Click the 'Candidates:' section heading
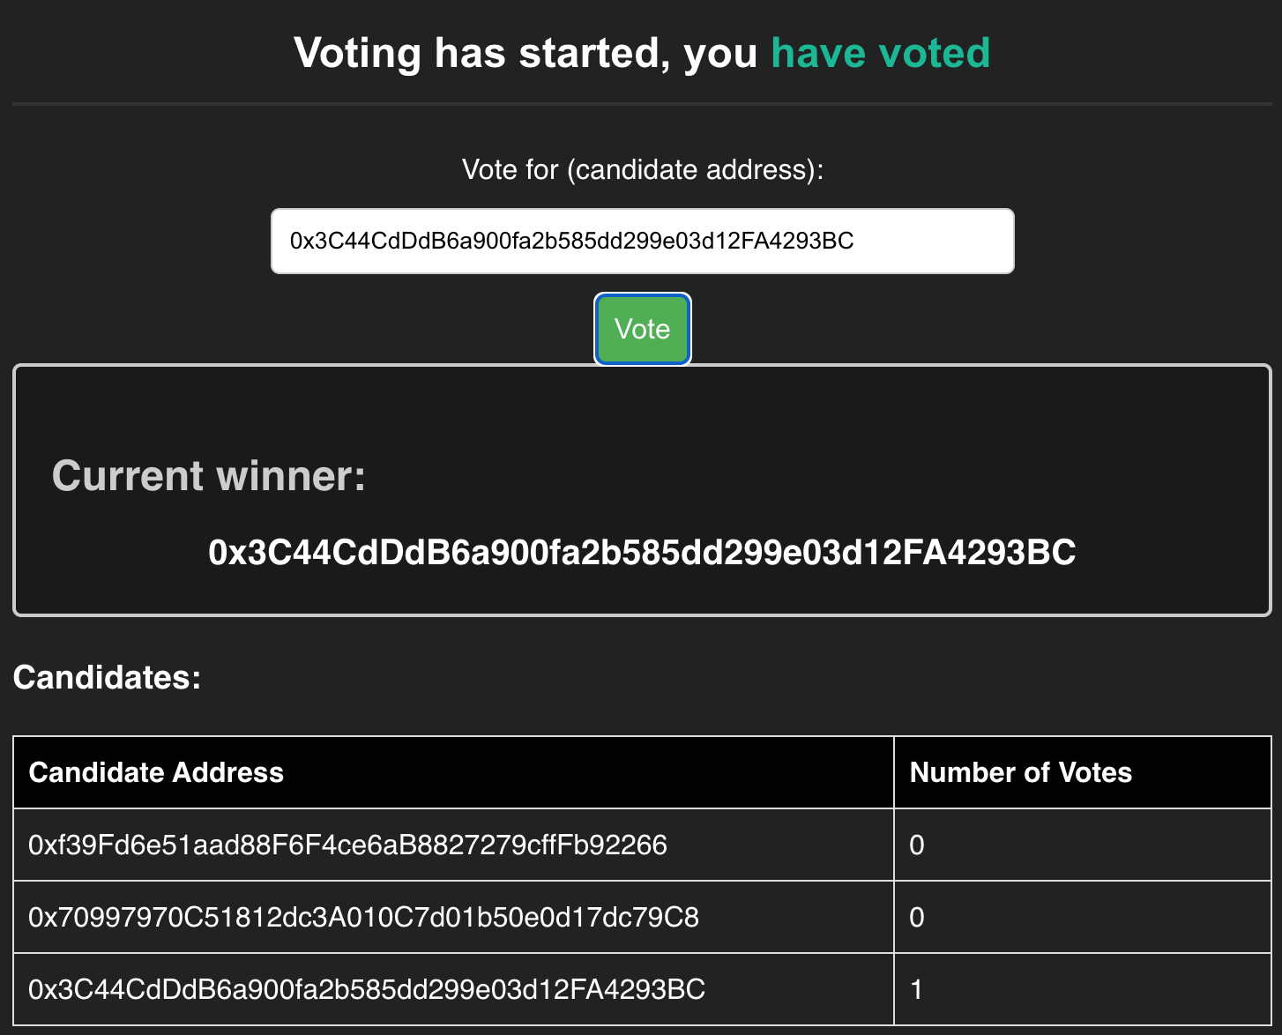The image size is (1282, 1035). [x=106, y=678]
